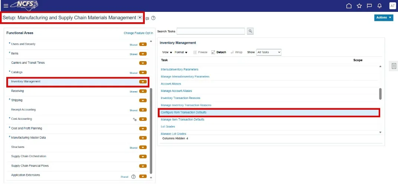
Task: Click the AT user profile avatar
Action: point(392,6)
